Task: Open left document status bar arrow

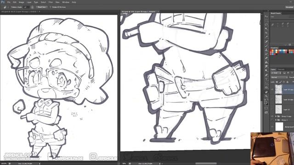Action: coord(40,164)
